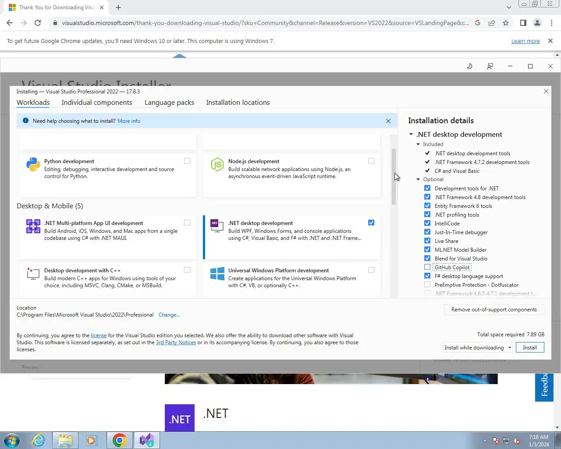This screenshot has width=561, height=449.
Task: Open Windows Media Player from taskbar
Action: [91, 440]
